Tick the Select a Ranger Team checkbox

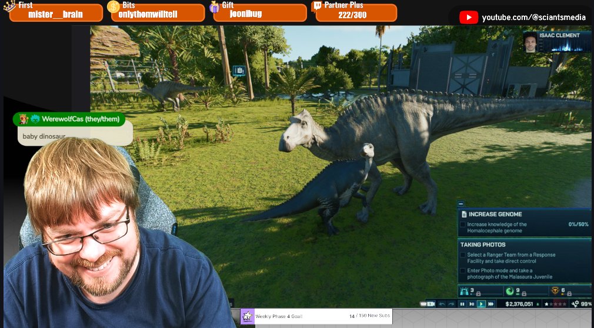(462, 255)
